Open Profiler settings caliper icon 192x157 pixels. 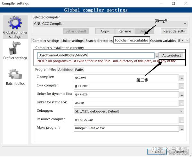(15, 48)
